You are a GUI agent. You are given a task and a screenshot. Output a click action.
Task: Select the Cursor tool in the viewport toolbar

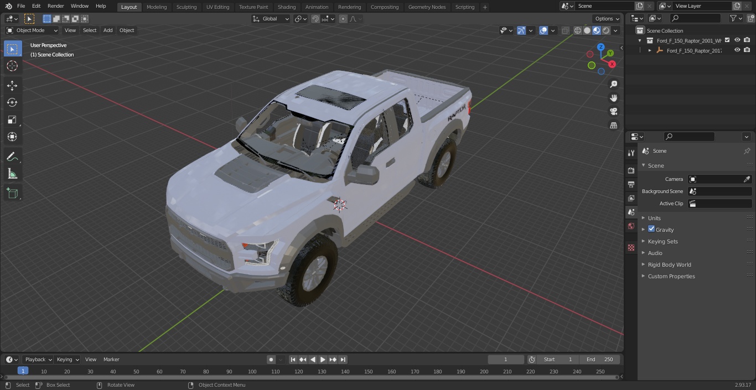click(x=12, y=66)
